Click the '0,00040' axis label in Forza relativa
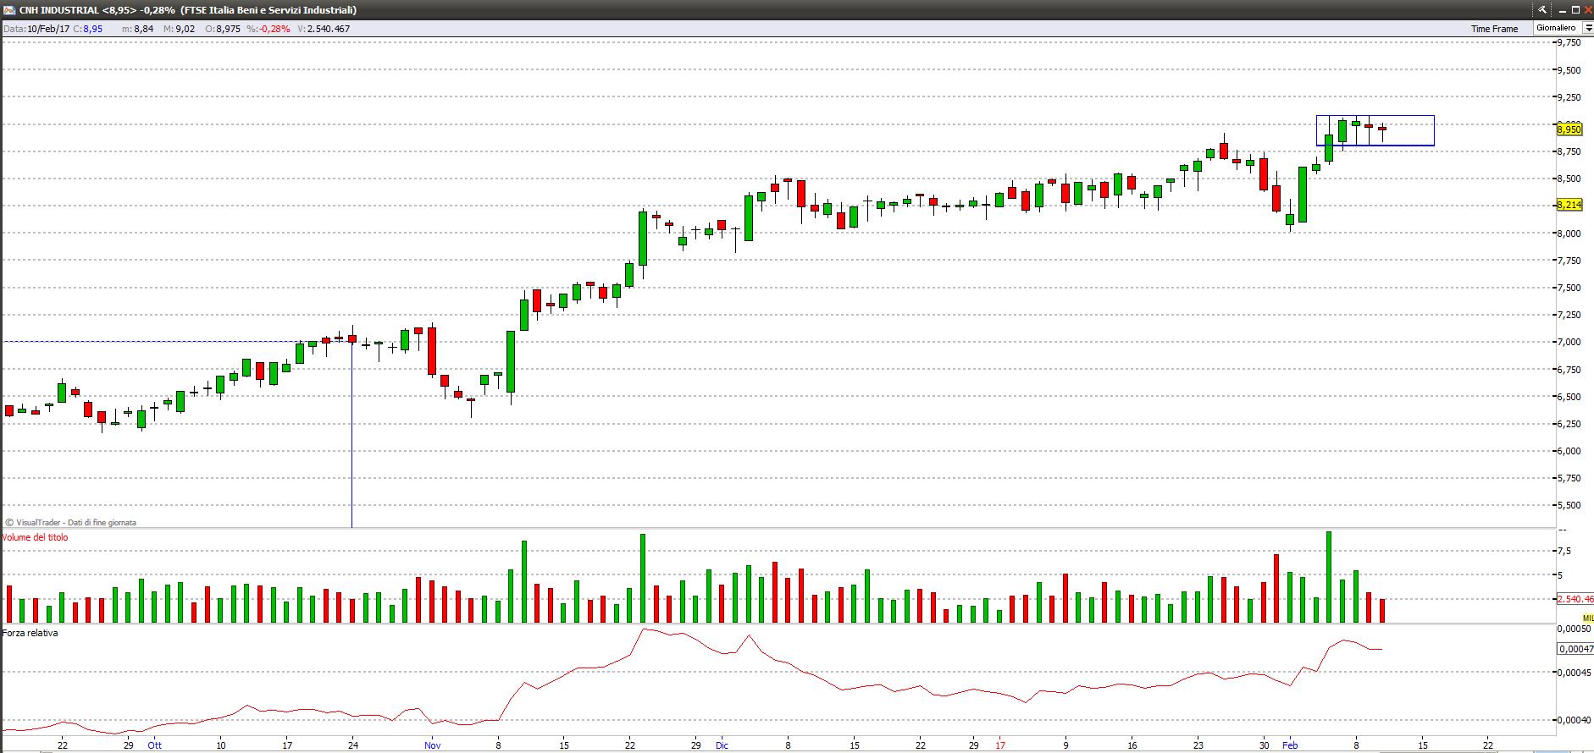The height and width of the screenshot is (753, 1594). point(1575,721)
